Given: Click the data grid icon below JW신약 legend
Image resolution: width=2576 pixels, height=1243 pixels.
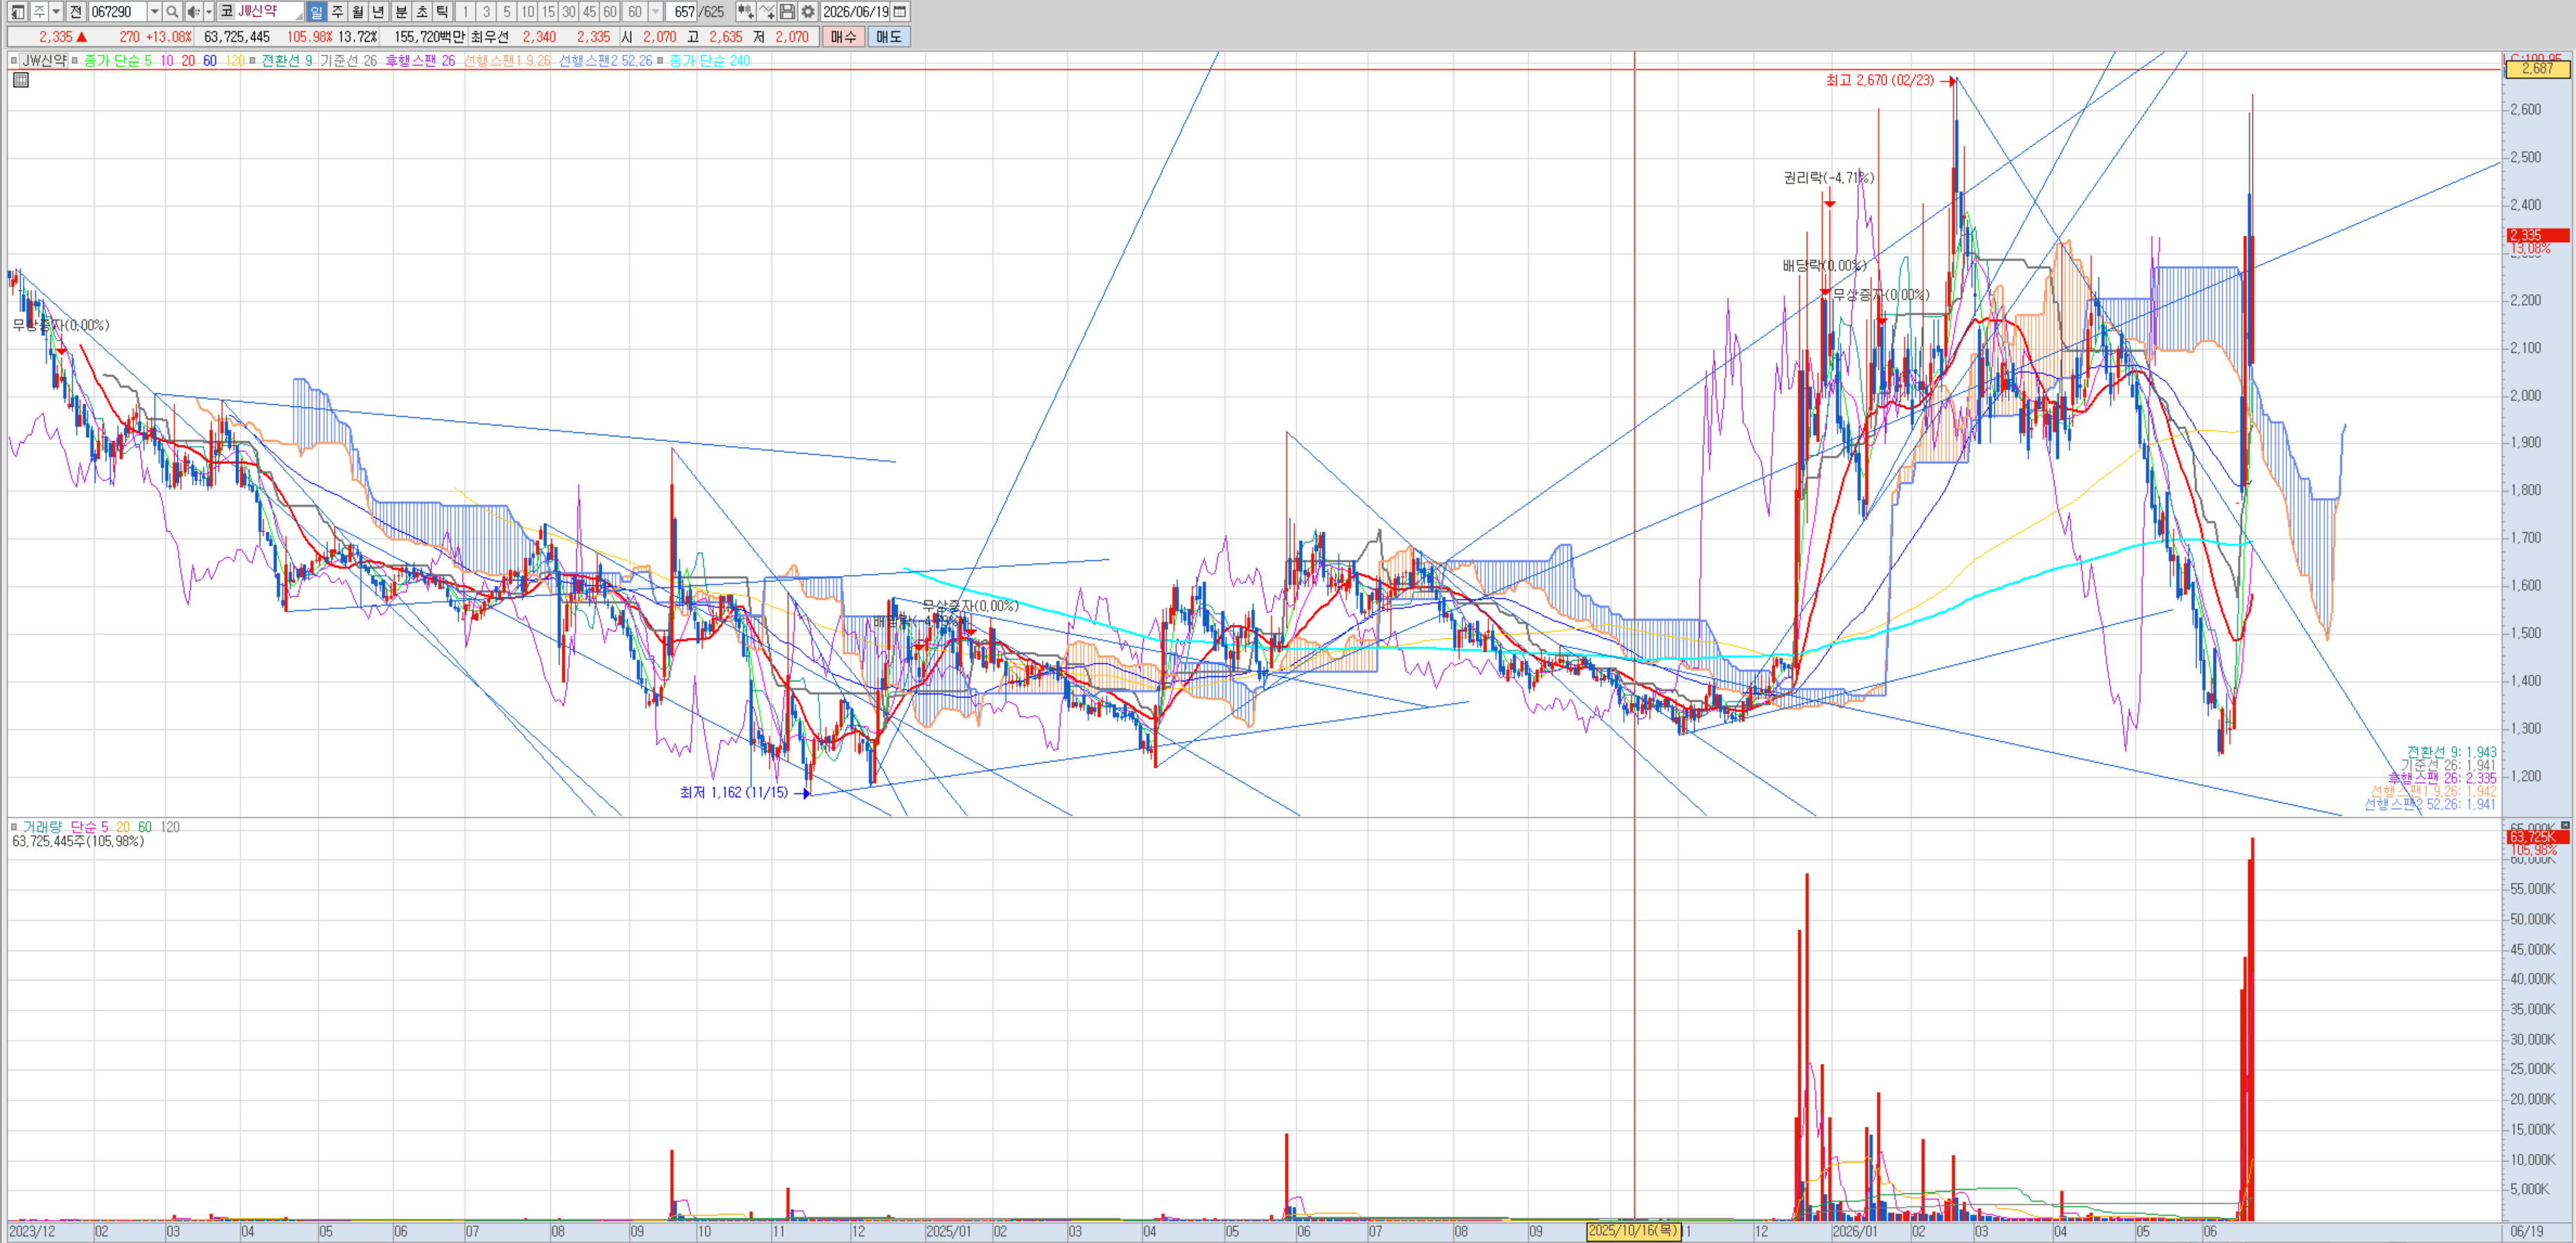Looking at the screenshot, I should click(20, 80).
